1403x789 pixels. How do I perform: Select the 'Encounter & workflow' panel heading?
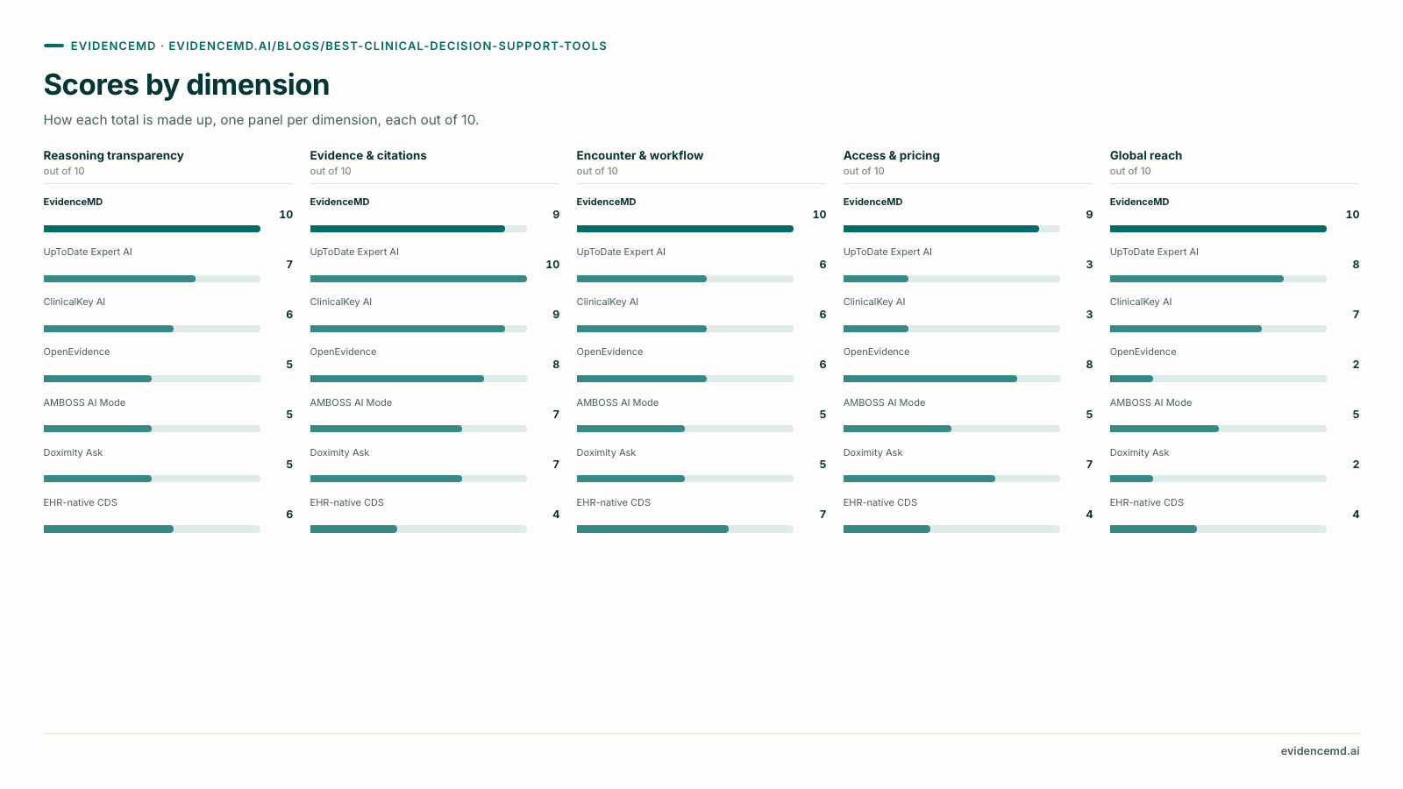pos(640,155)
